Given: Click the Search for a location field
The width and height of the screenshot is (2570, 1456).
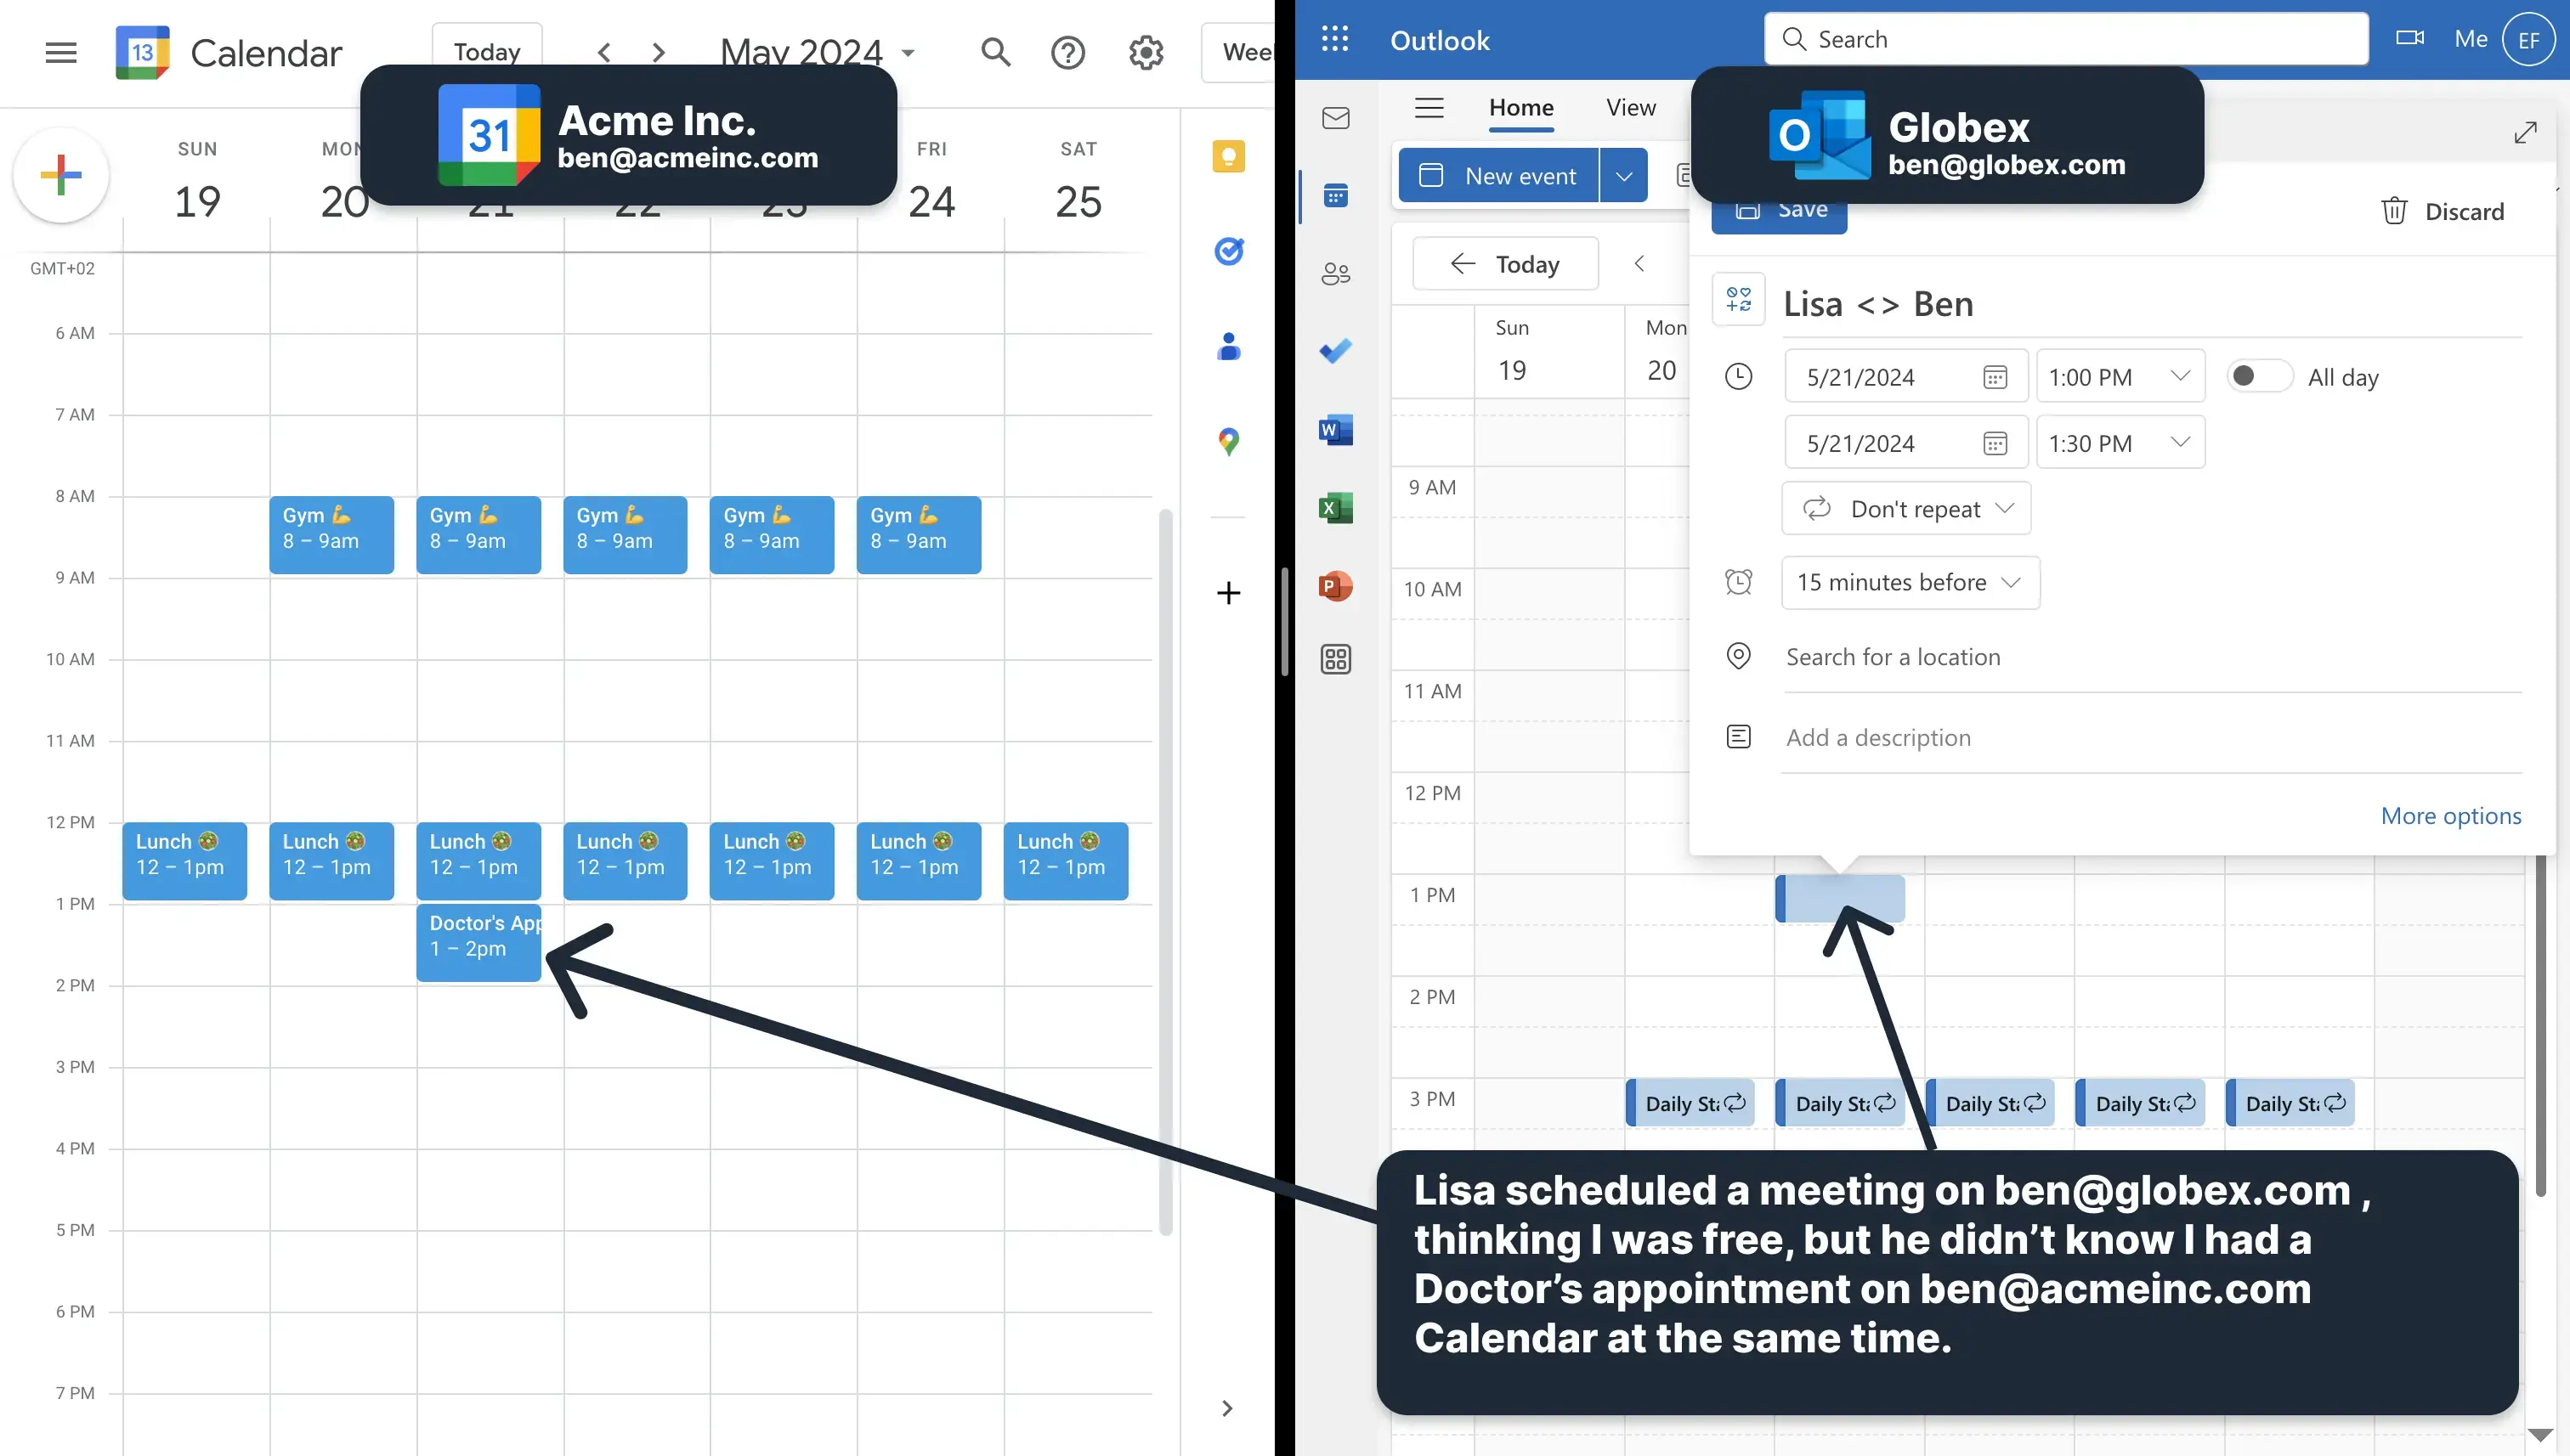Looking at the screenshot, I should (x=1892, y=655).
